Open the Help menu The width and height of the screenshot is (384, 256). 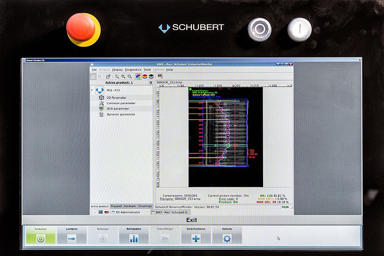click(170, 70)
